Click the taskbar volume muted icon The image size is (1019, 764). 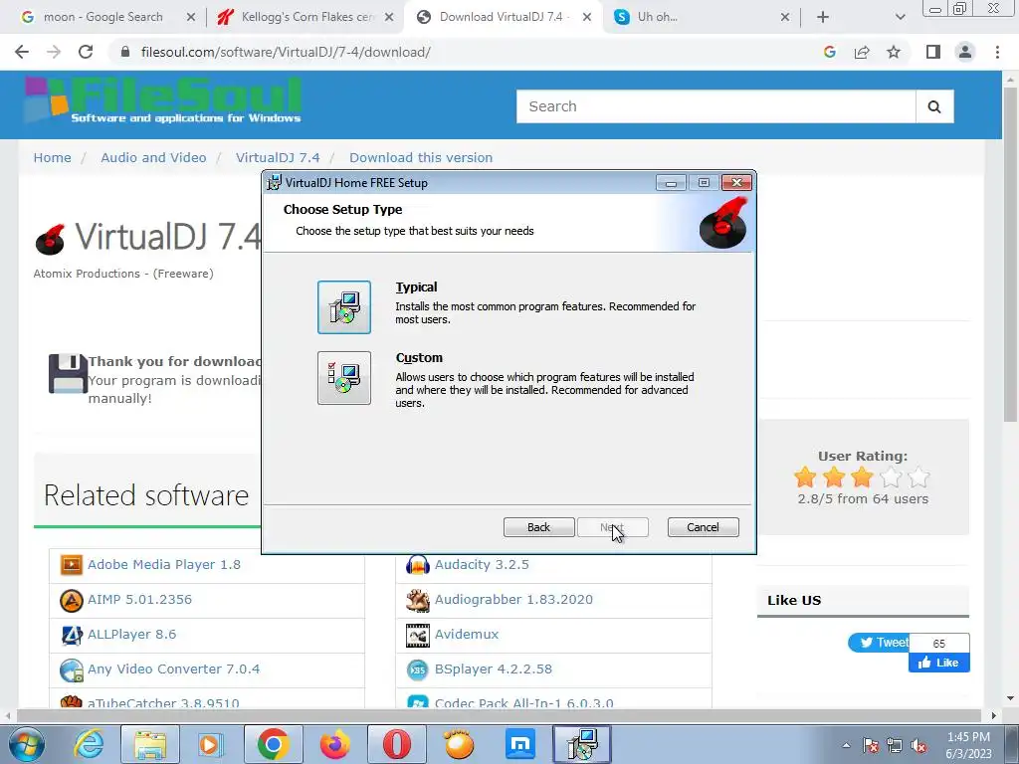pyautogui.click(x=918, y=745)
